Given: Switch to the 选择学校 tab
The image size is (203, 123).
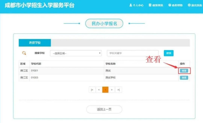Looking at the screenshot, I should tap(35, 43).
